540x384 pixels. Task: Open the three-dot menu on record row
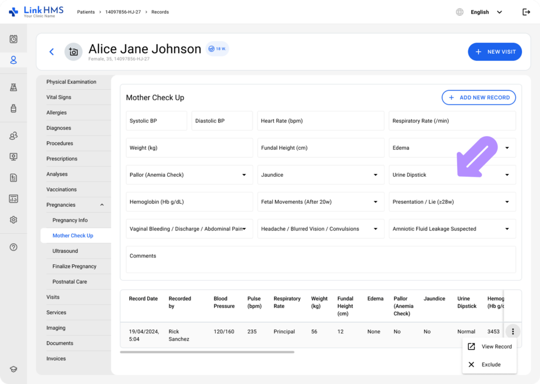click(513, 332)
